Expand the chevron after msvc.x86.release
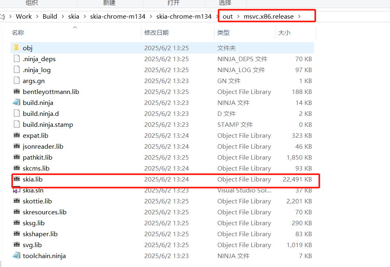Image resolution: width=390 pixels, height=267 pixels. coord(299,17)
